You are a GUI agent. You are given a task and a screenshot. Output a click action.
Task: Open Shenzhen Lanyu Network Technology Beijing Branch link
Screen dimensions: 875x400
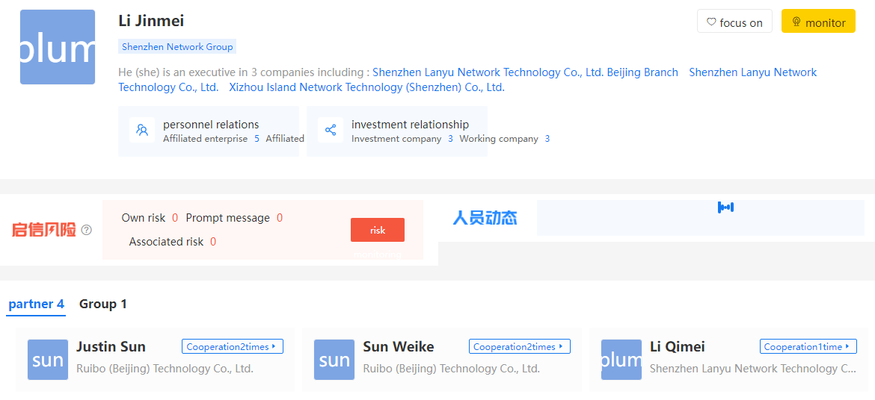525,72
